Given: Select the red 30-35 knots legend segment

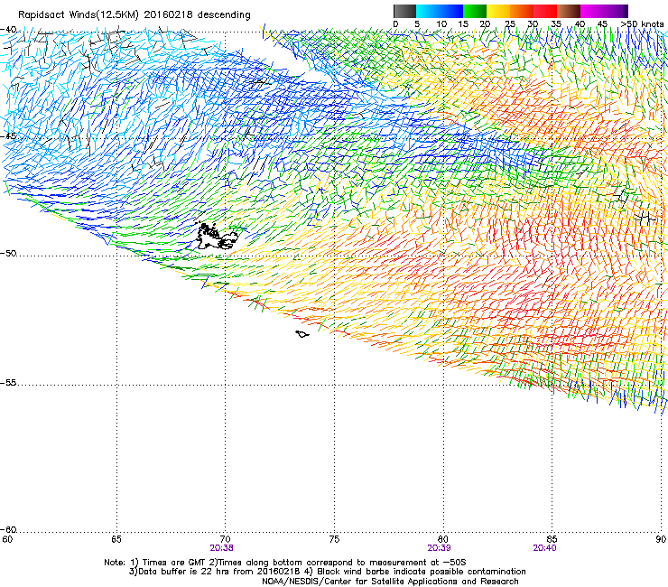Looking at the screenshot, I should pos(545,11).
